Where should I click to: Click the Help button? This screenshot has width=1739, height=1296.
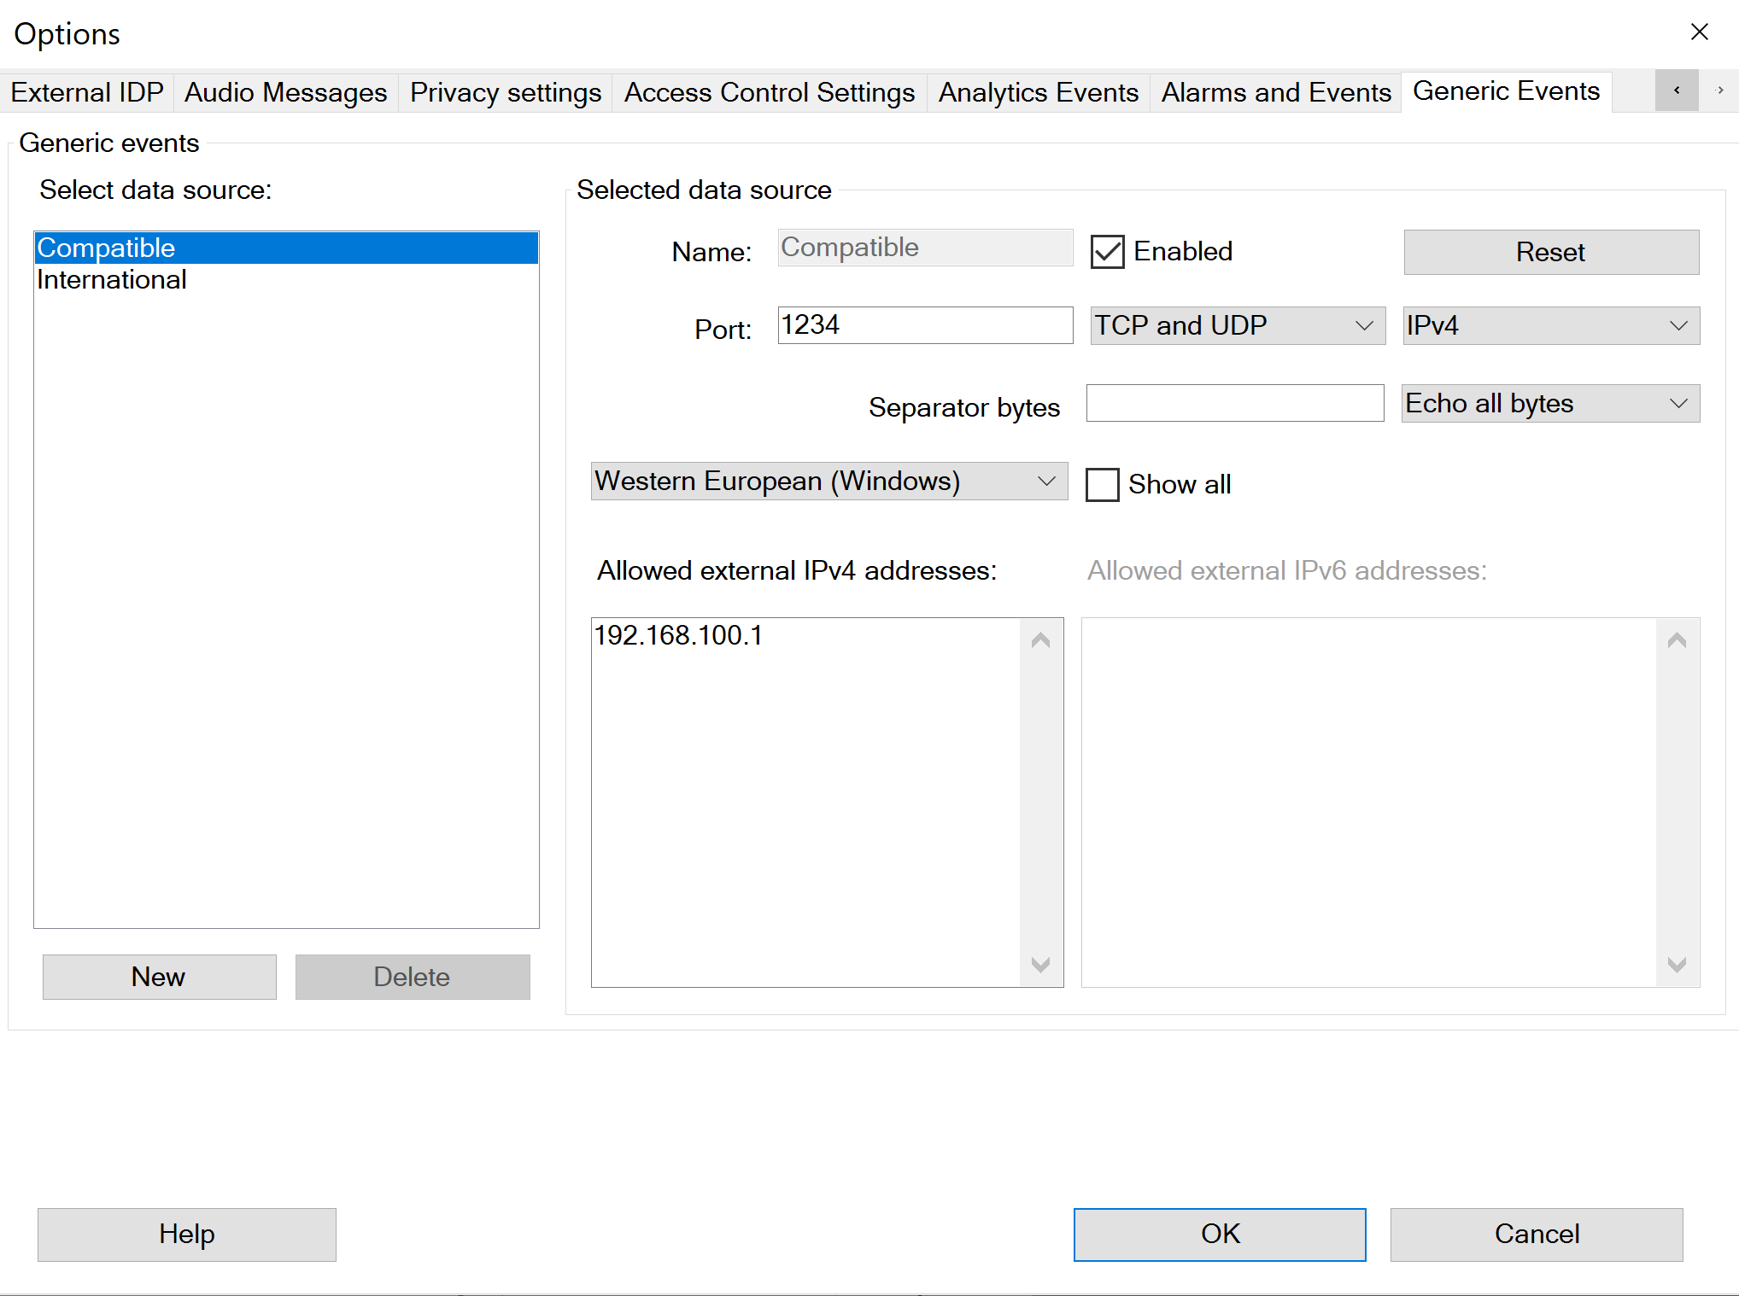186,1234
